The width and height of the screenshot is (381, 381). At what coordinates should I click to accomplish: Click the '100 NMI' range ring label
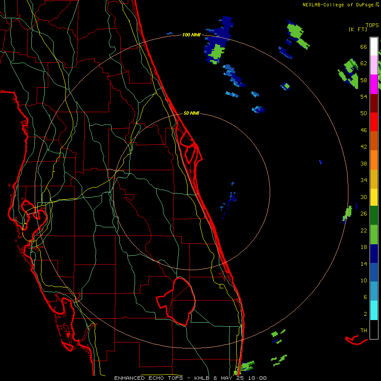point(191,35)
